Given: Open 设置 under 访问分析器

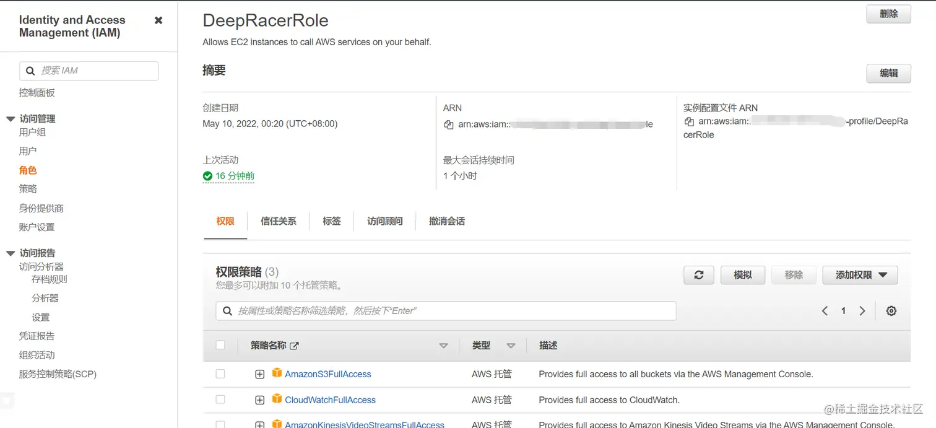Looking at the screenshot, I should [x=41, y=318].
